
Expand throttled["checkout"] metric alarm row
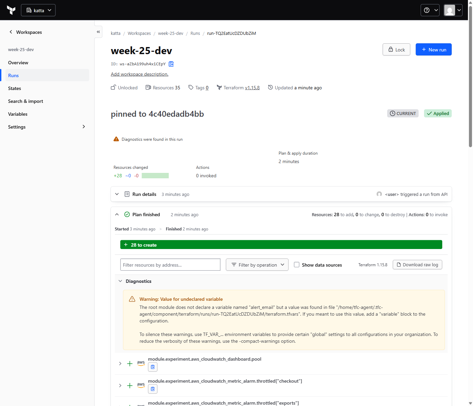[x=120, y=385]
